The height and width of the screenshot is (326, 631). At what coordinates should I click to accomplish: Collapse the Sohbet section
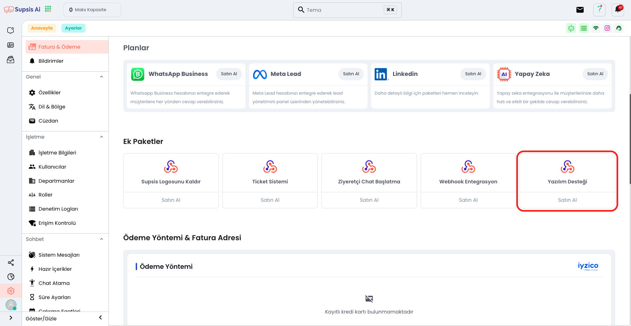point(102,239)
